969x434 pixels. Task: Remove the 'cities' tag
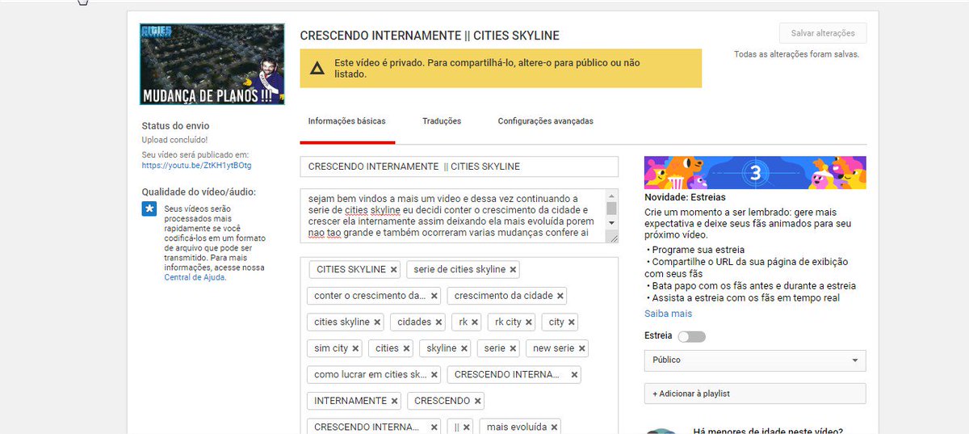tap(406, 348)
